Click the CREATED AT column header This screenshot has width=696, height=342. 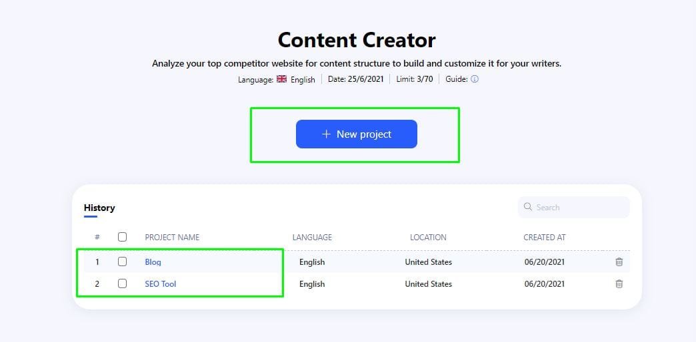(545, 238)
